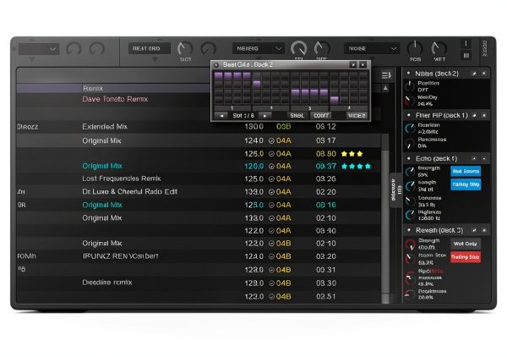Toggle the lit step in Beat Grid bottom row
The image size is (507, 357).
click(x=335, y=100)
